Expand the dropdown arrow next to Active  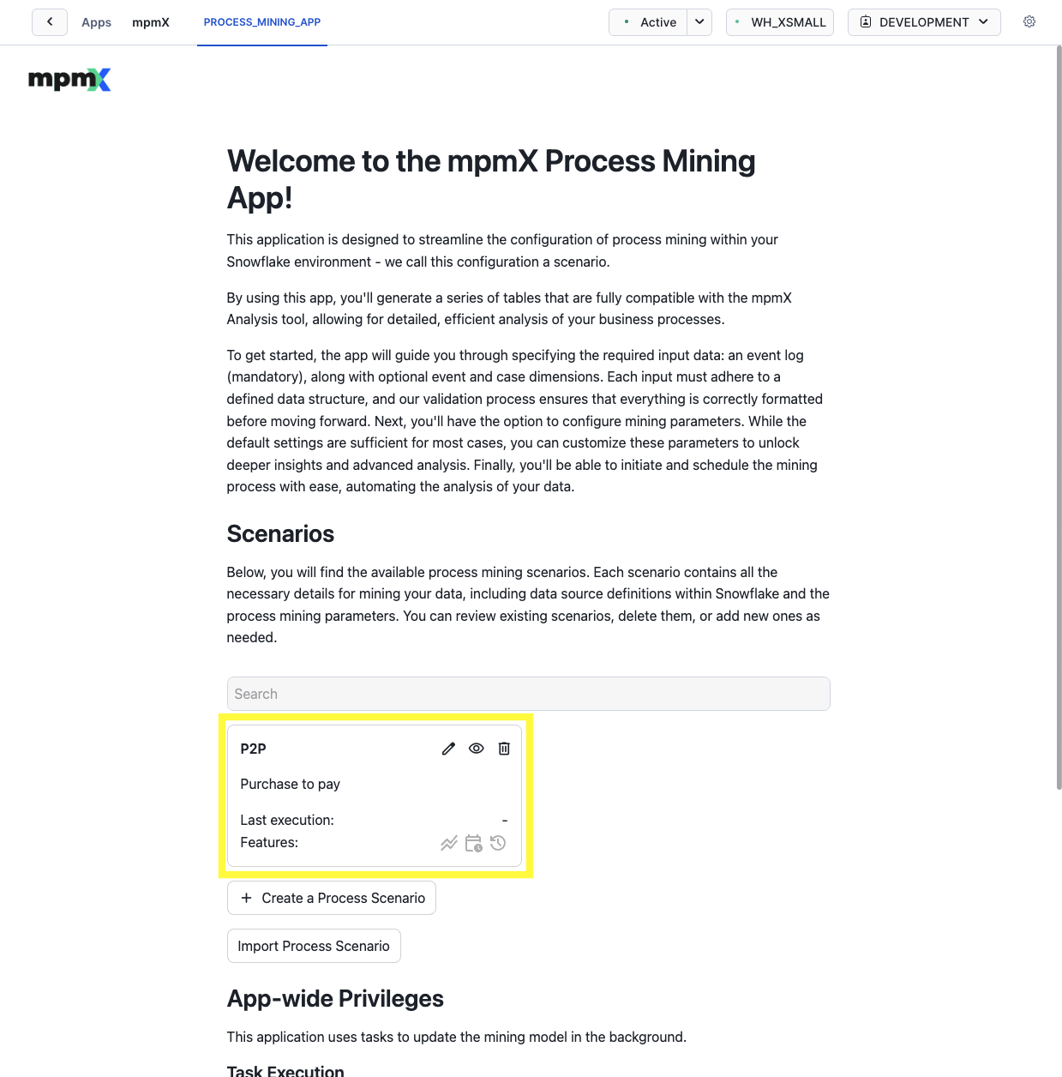[x=699, y=22]
